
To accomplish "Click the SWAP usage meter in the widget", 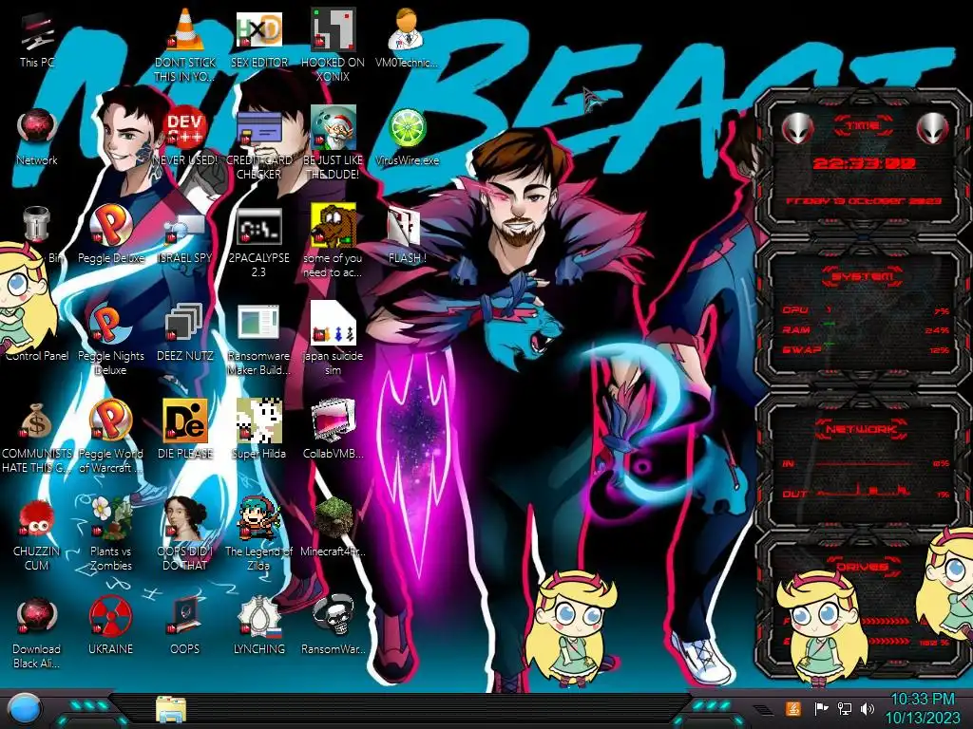I will tap(865, 349).
